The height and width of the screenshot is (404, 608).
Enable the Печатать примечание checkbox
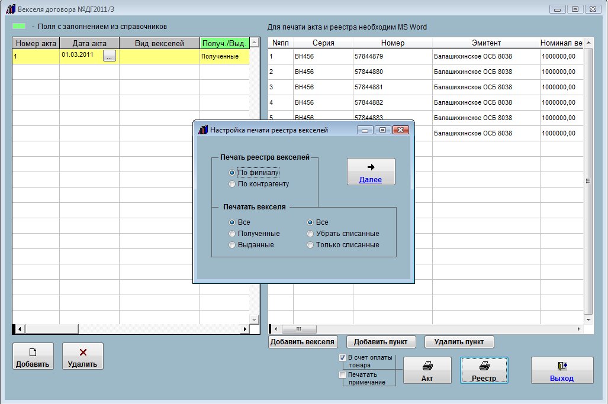(x=343, y=374)
